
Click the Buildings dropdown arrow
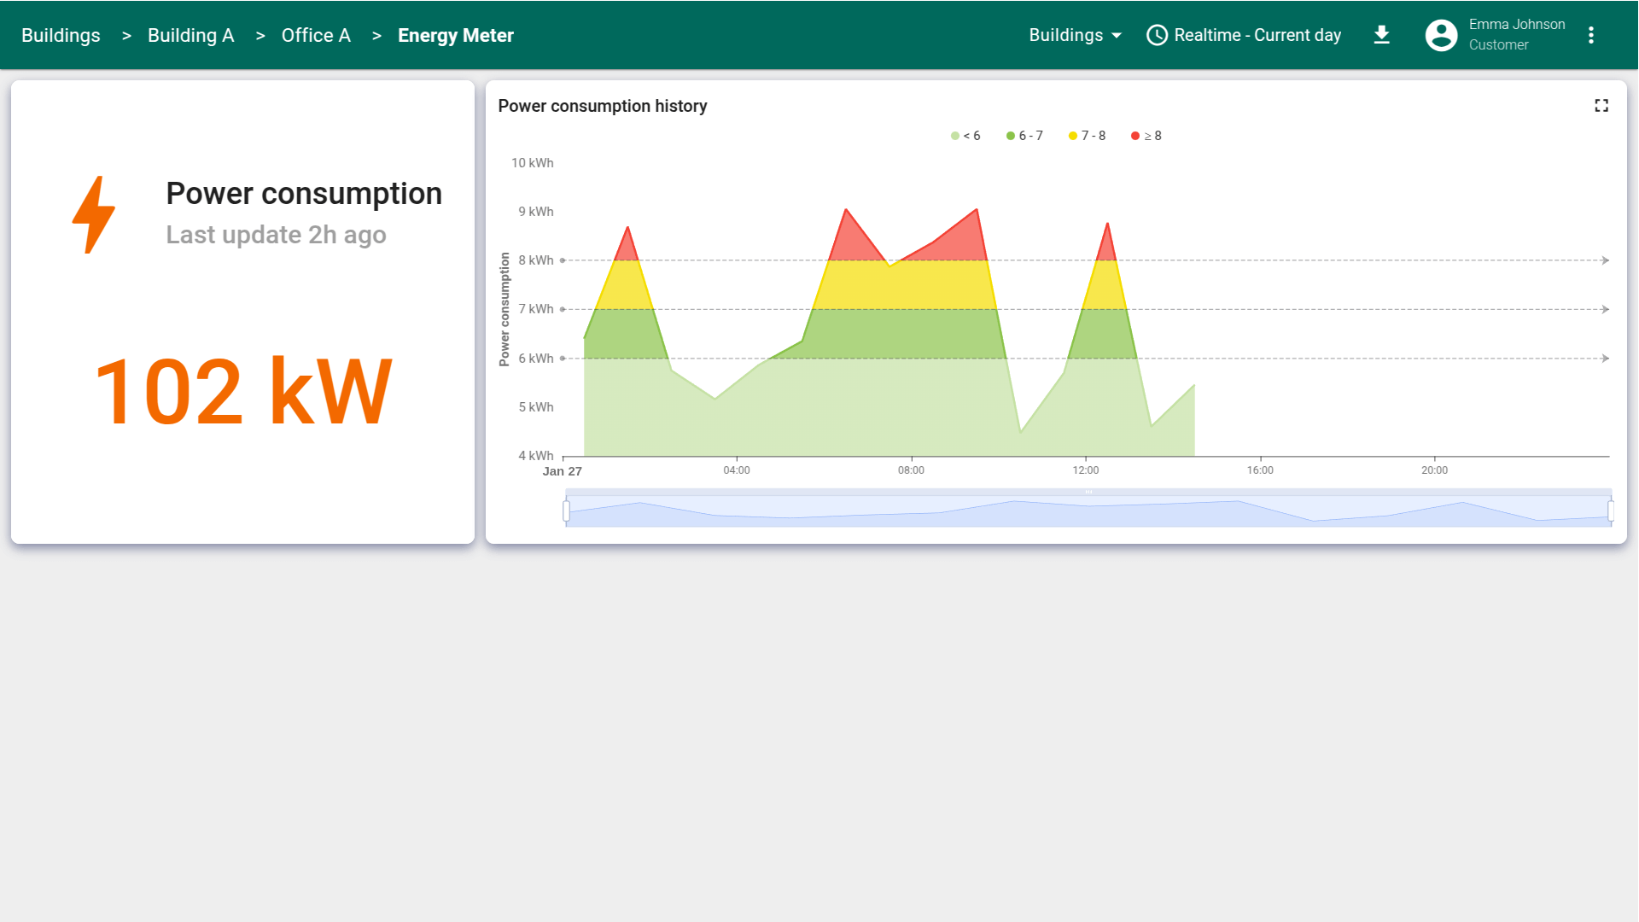point(1117,36)
